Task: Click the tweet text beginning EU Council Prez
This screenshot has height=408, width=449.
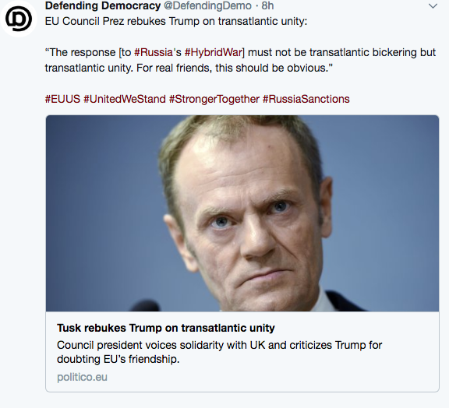Action: click(176, 21)
